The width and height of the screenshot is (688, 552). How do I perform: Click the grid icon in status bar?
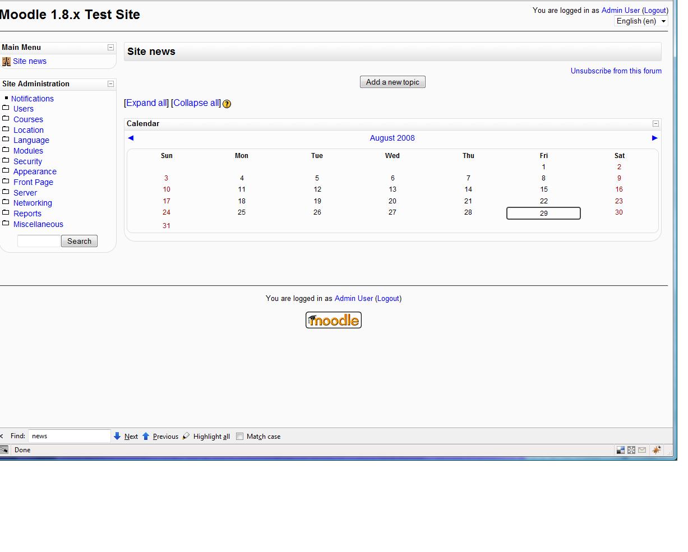tap(631, 449)
